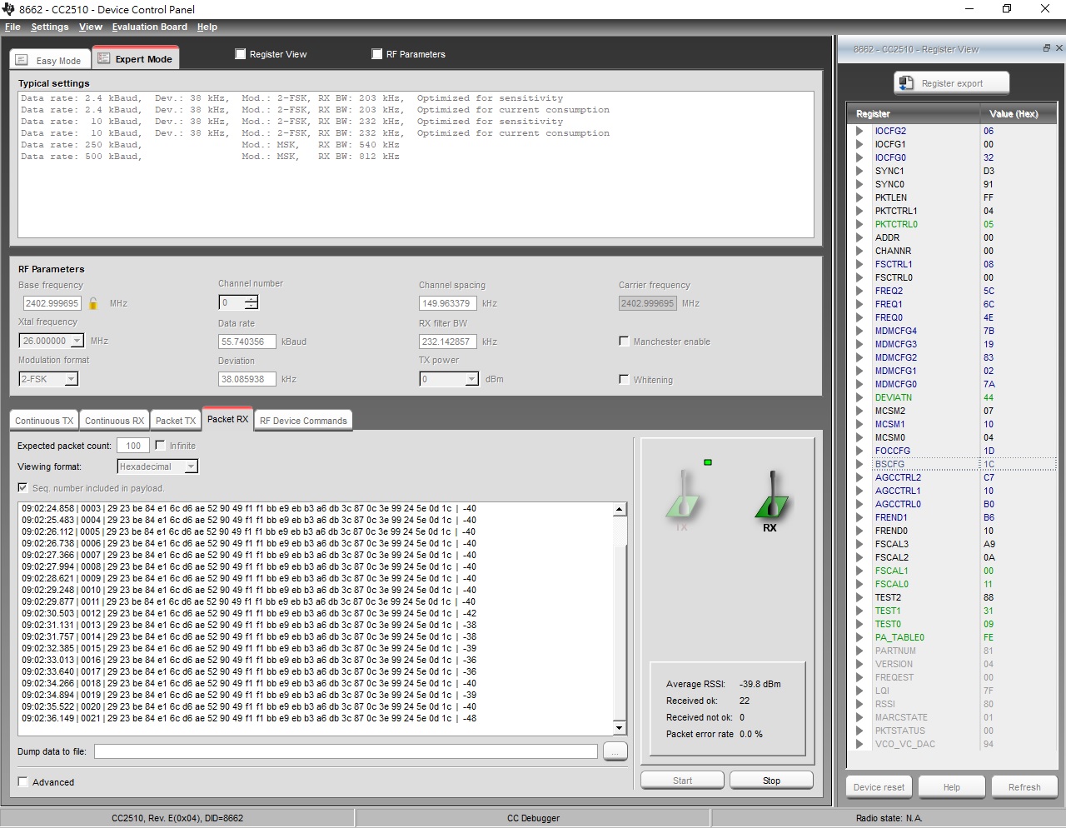Click the Expert Mode tab icon
This screenshot has width=1066, height=828.
104,58
